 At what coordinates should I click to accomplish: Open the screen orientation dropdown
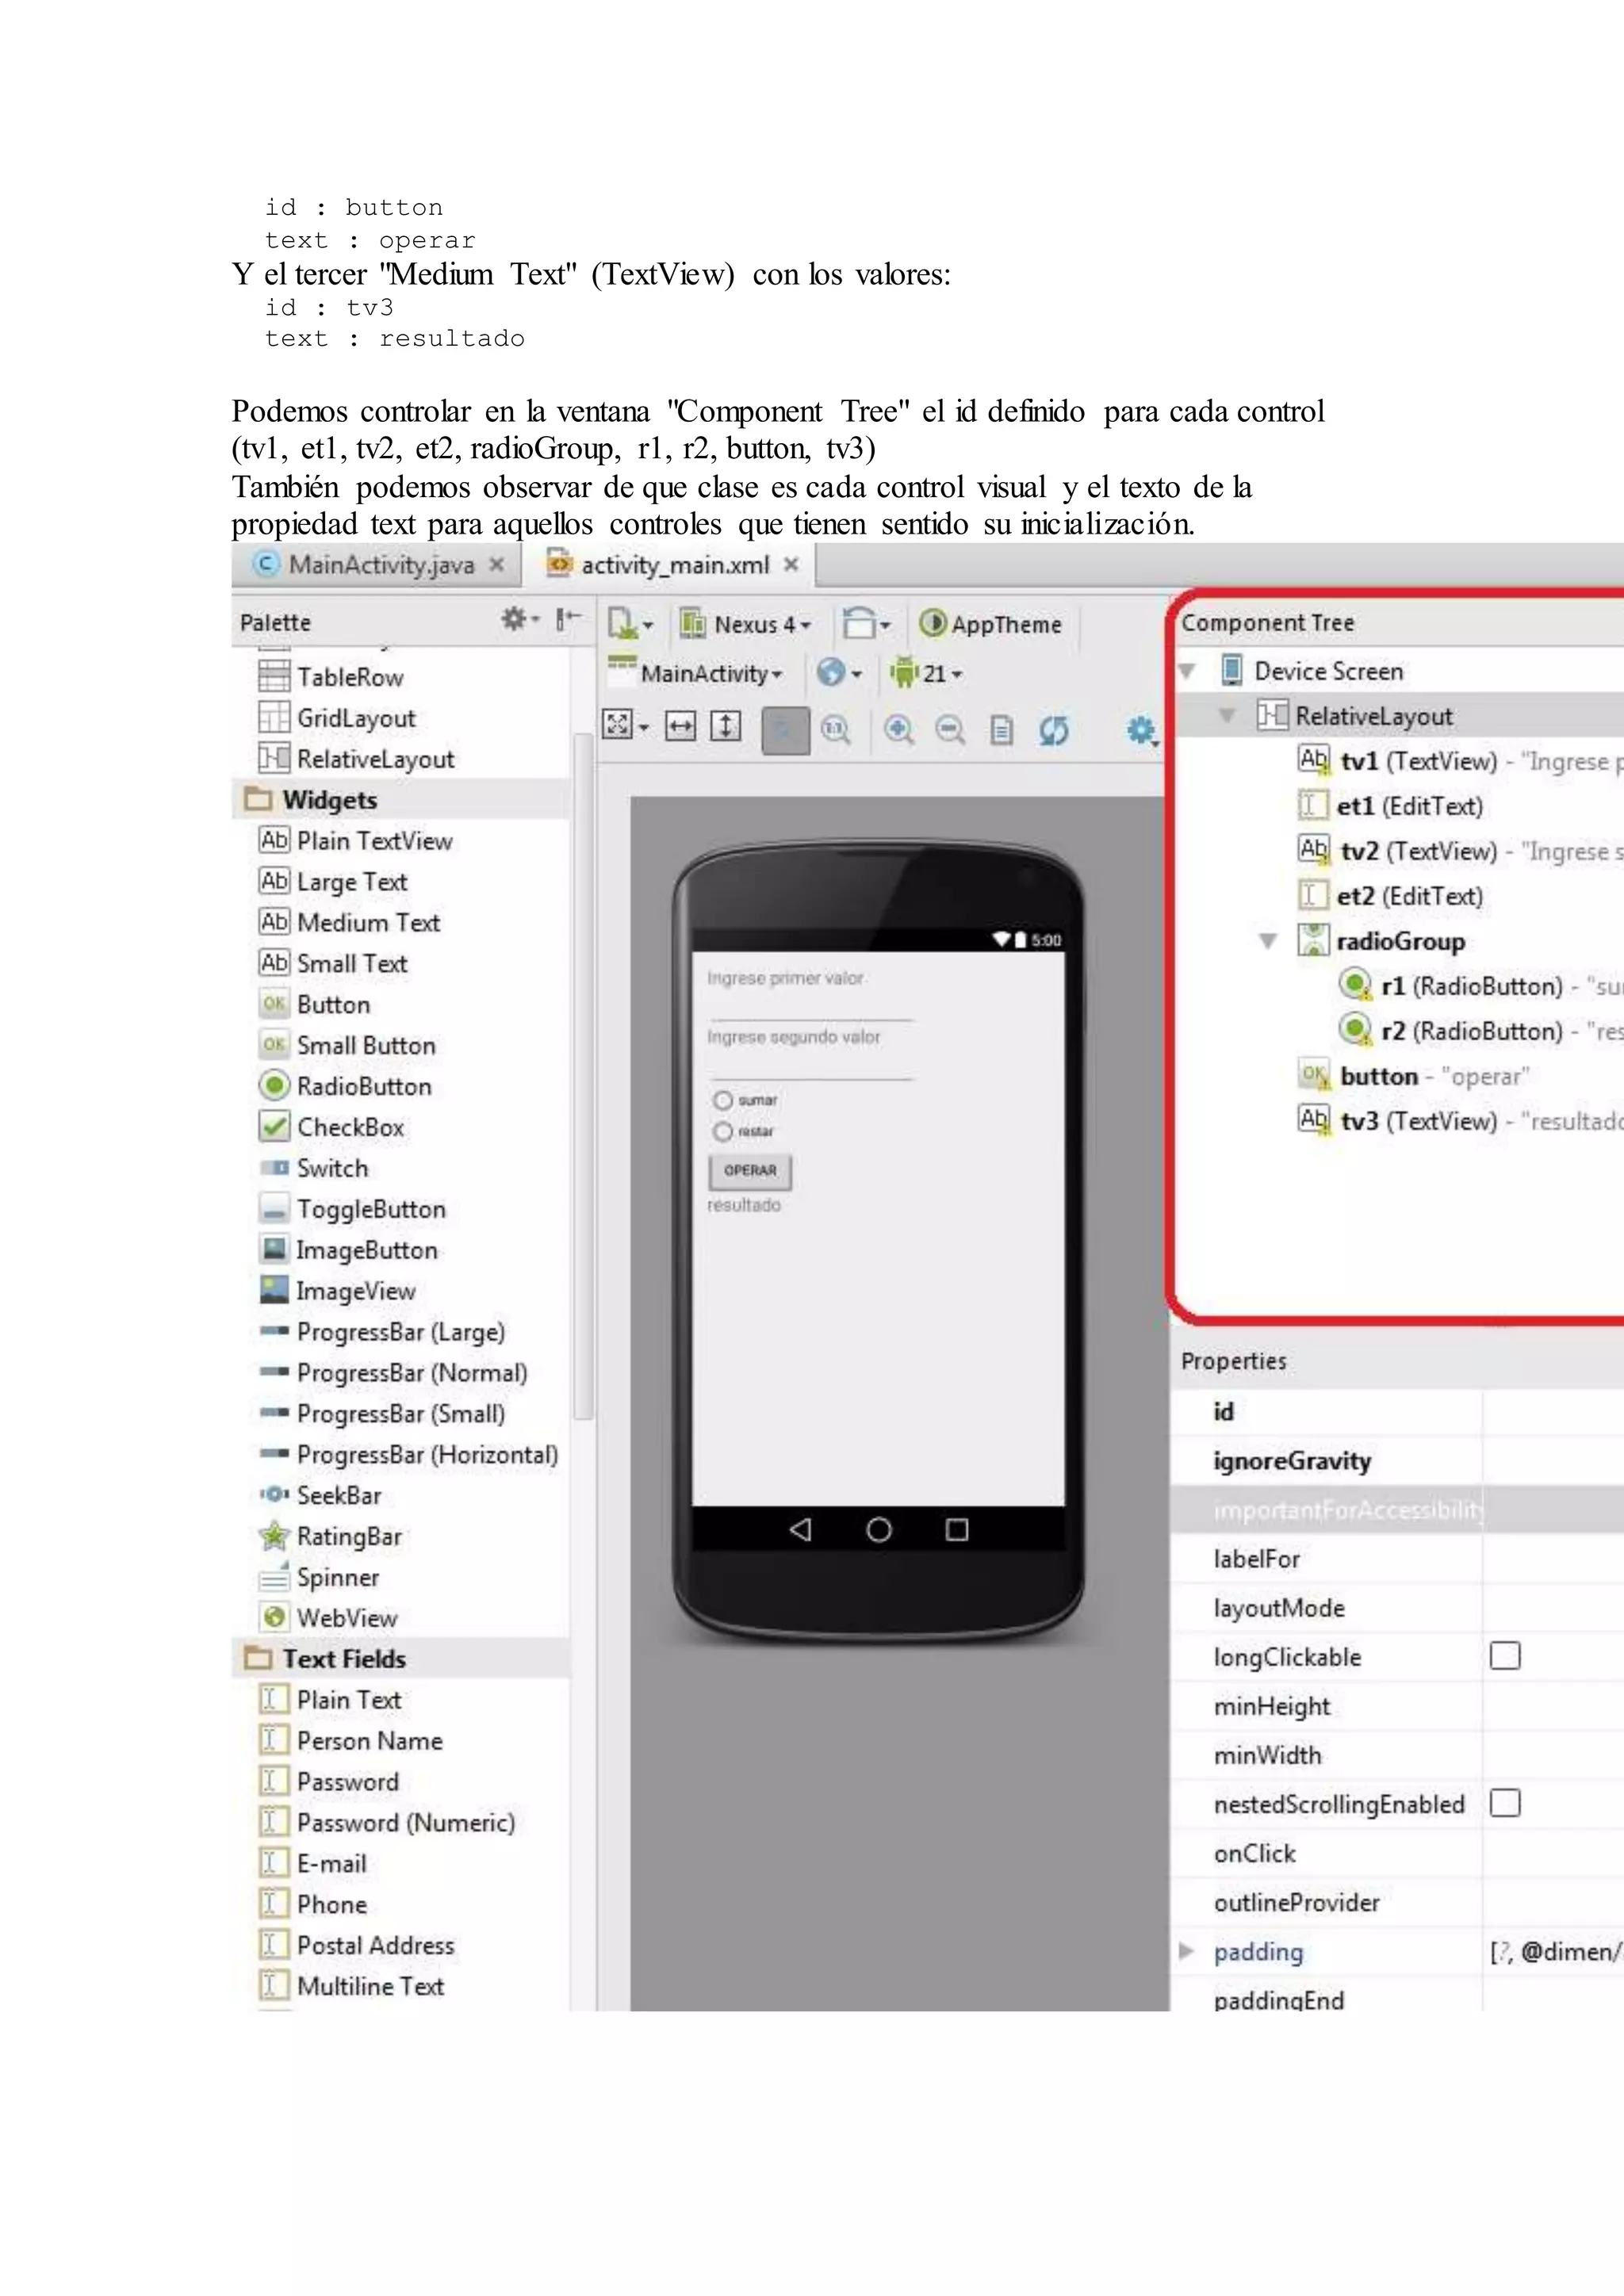(x=866, y=624)
